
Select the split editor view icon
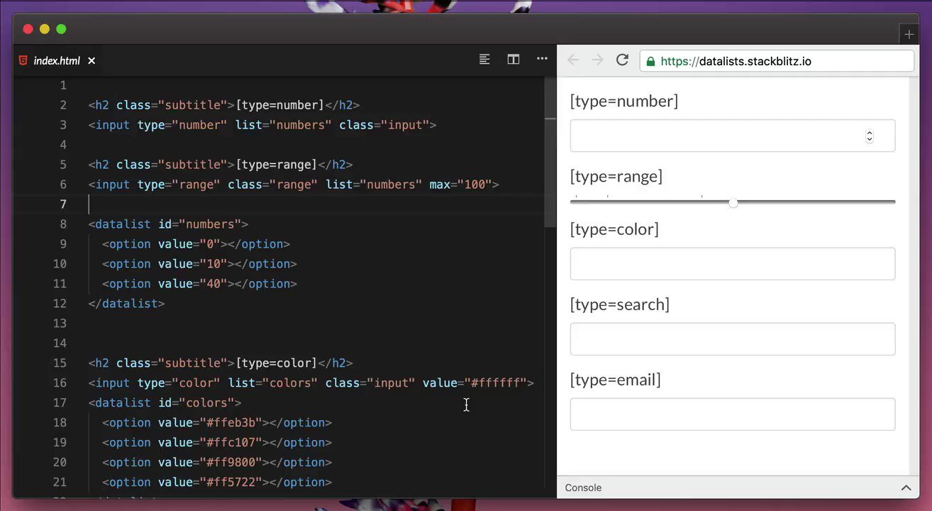(514, 60)
